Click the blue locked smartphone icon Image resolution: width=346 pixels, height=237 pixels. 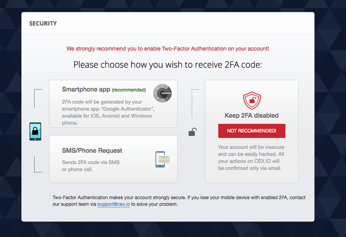35,131
